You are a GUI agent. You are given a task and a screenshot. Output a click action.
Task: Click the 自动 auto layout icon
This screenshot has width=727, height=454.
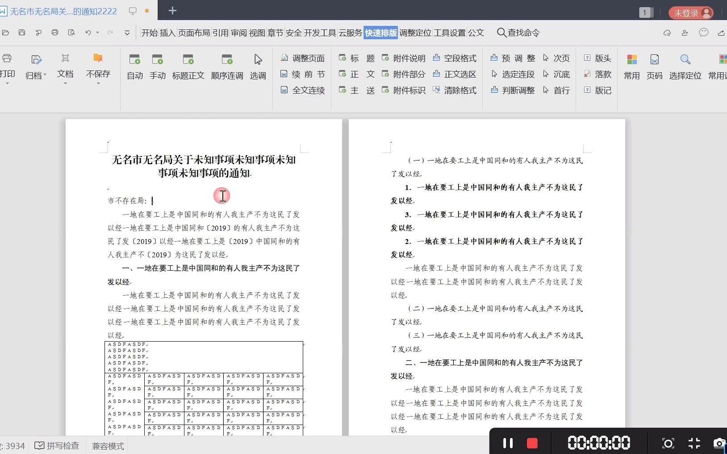point(134,59)
